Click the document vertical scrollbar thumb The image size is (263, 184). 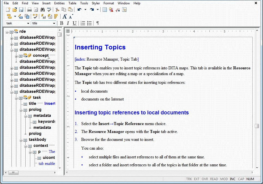pos(257,126)
